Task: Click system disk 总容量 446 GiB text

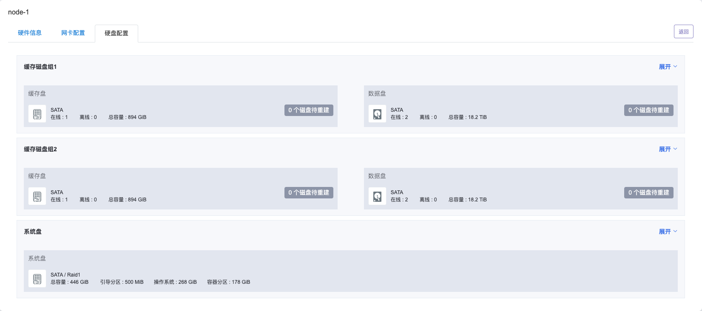Action: click(x=69, y=282)
